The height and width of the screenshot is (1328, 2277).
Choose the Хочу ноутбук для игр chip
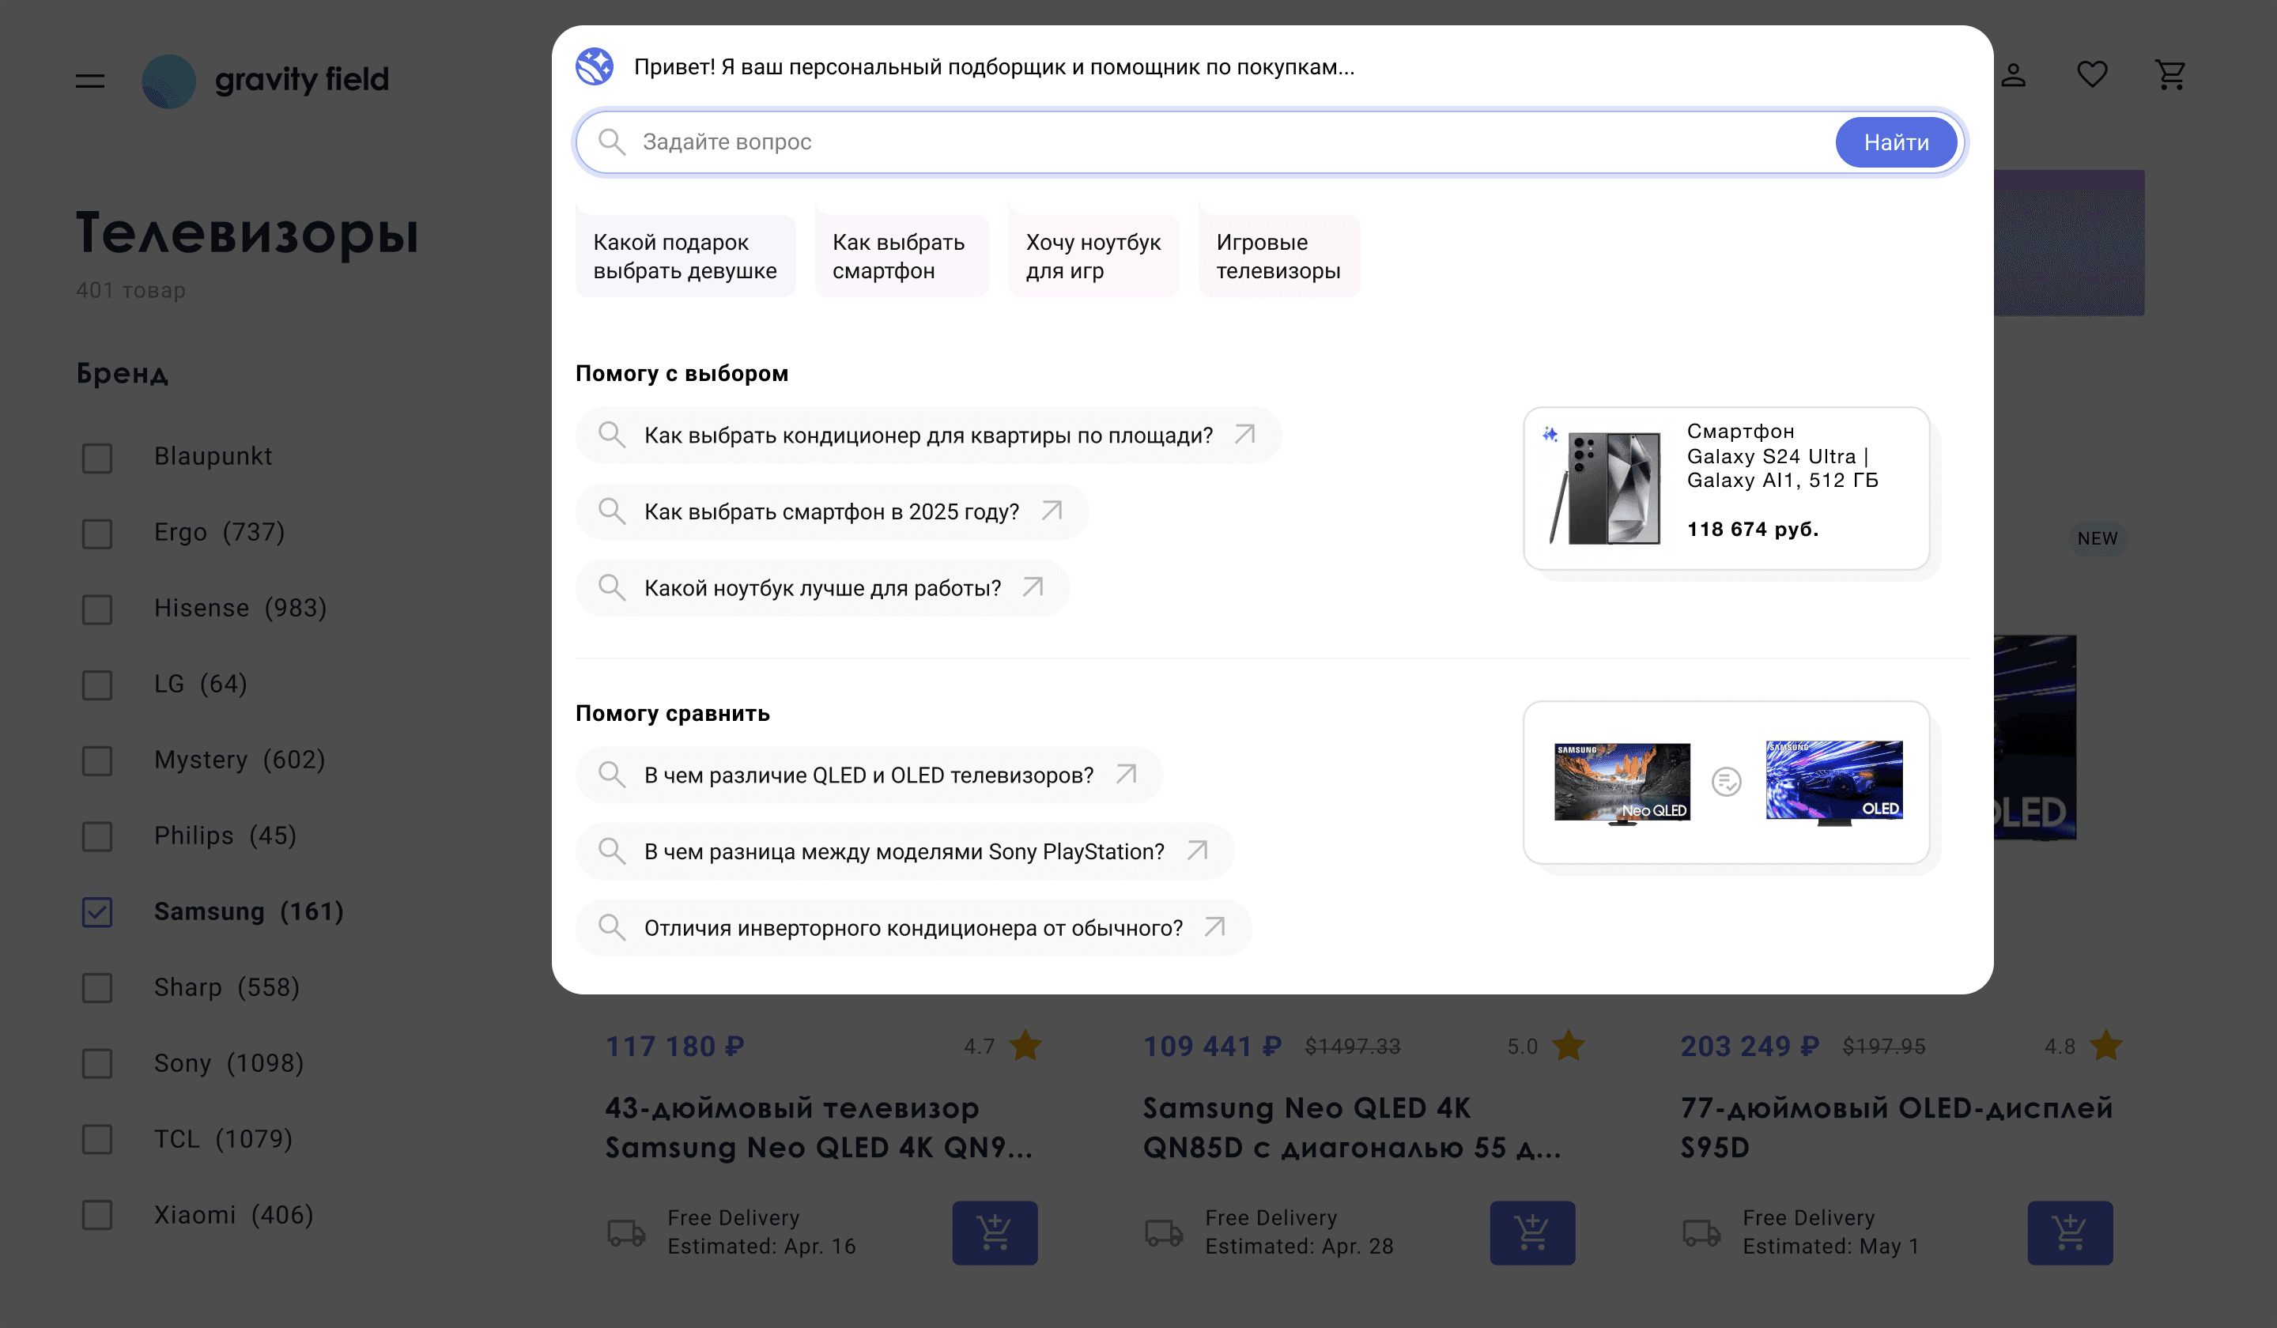1093,255
